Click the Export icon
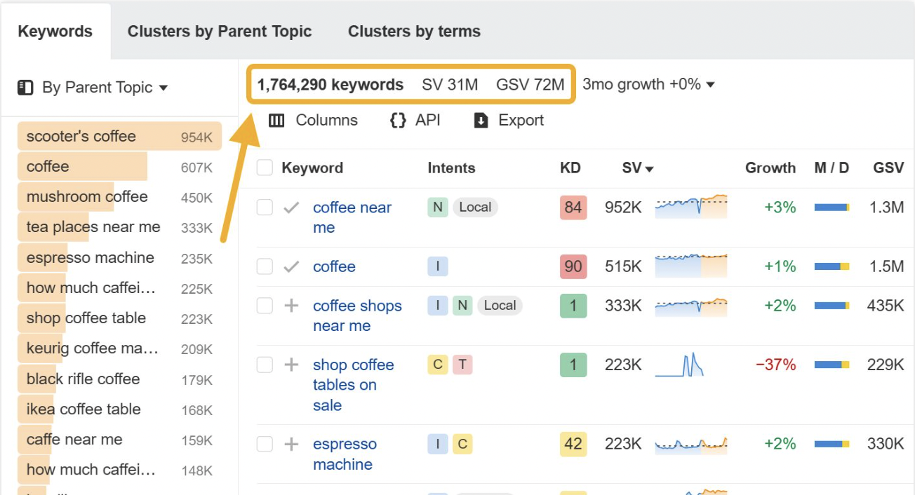This screenshot has height=495, width=915. 480,120
